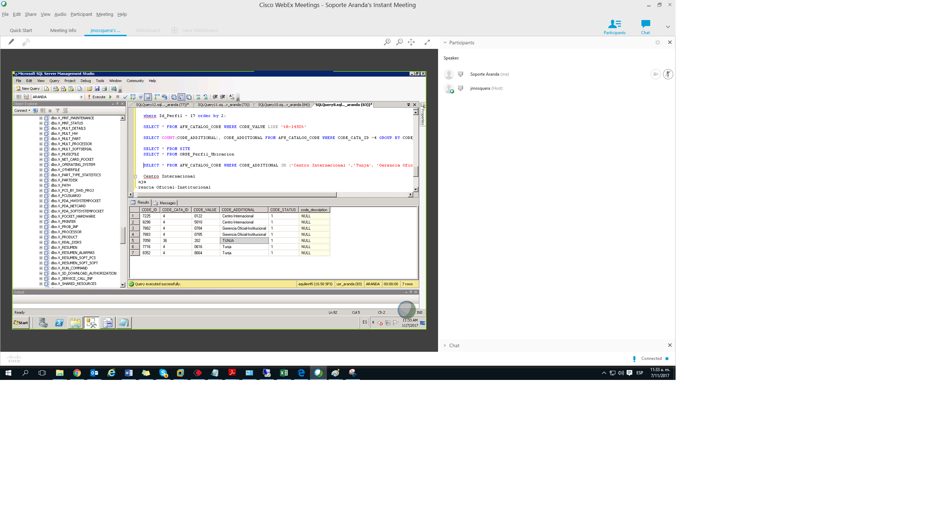Open full-screen view with expand arrows icon
This screenshot has width=950, height=515.
(x=427, y=43)
